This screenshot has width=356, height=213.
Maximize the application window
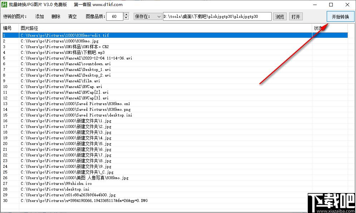[x=331, y=5]
